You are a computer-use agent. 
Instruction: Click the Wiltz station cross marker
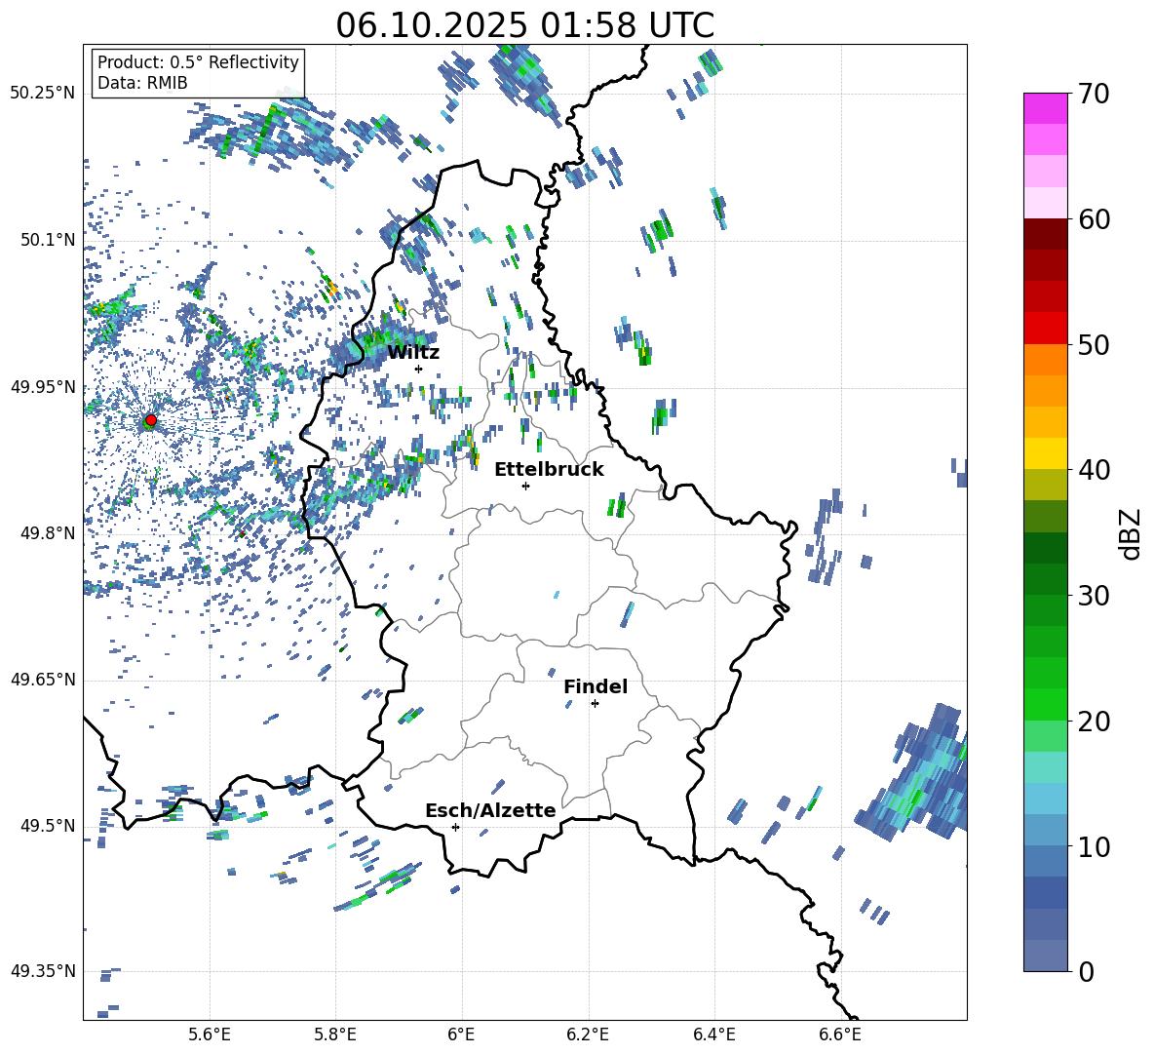tap(419, 369)
